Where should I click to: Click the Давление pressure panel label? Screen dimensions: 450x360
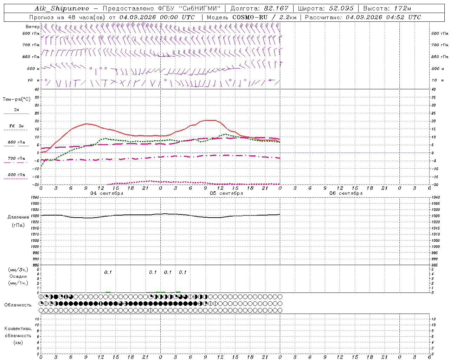[x=18, y=217]
